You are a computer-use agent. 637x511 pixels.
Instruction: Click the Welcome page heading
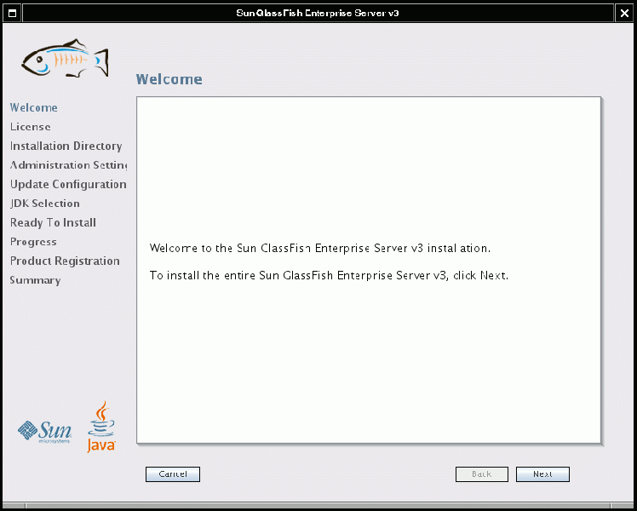click(x=169, y=79)
